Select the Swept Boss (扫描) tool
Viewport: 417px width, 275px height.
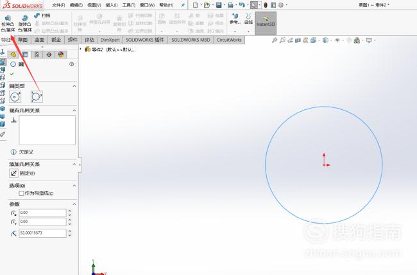click(42, 15)
